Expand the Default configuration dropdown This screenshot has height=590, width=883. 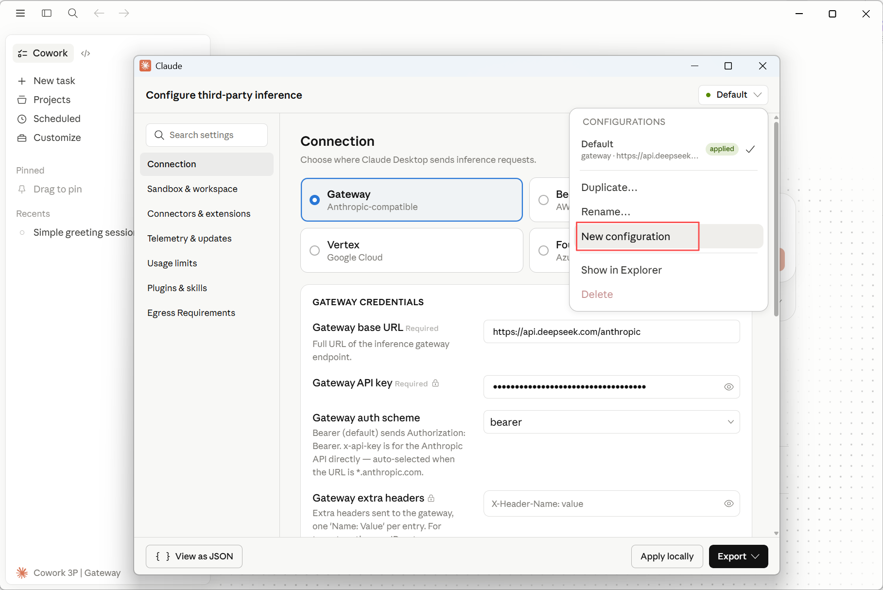click(733, 95)
